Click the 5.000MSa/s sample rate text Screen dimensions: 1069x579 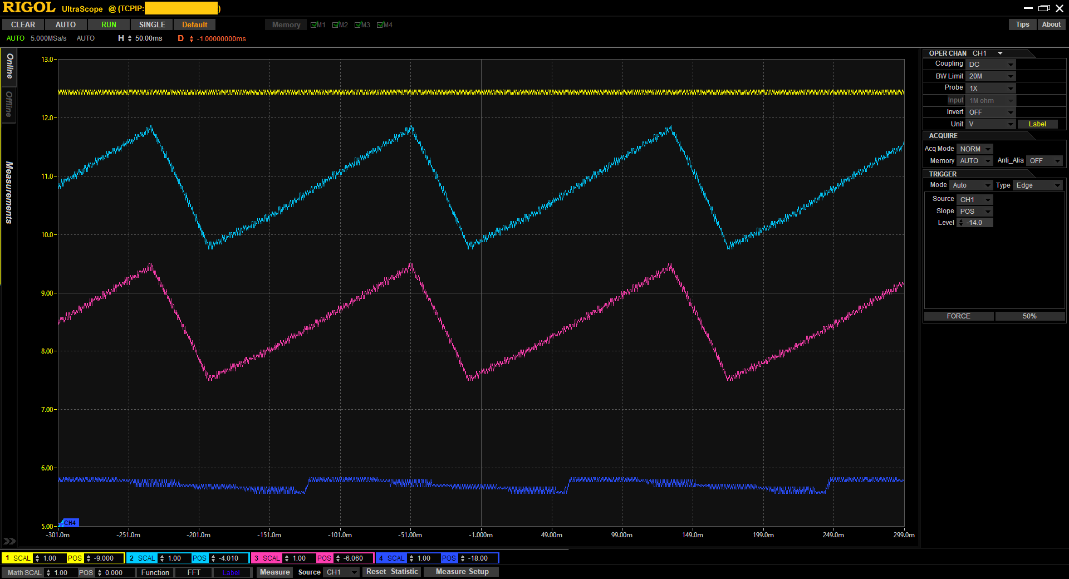point(48,38)
